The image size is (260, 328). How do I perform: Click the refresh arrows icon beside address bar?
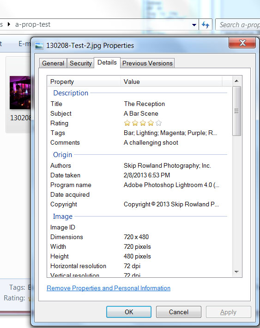(x=206, y=25)
